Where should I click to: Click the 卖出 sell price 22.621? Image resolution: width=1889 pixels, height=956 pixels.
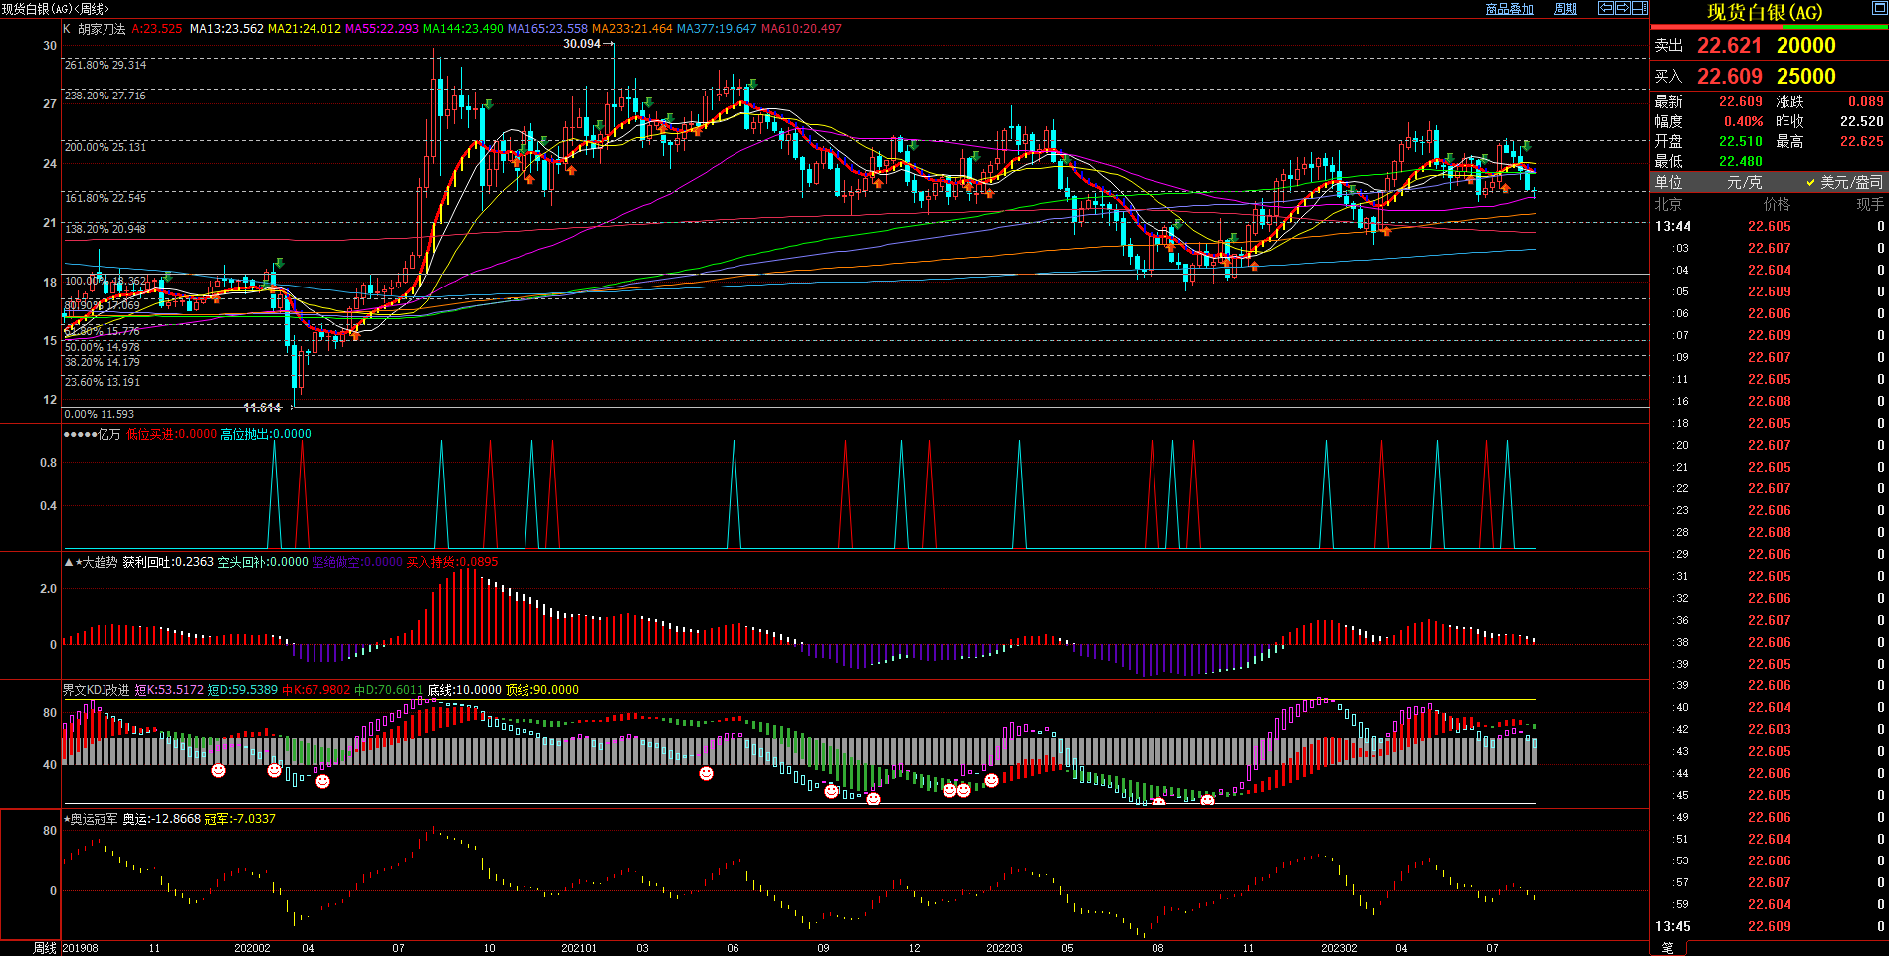pyautogui.click(x=1729, y=46)
